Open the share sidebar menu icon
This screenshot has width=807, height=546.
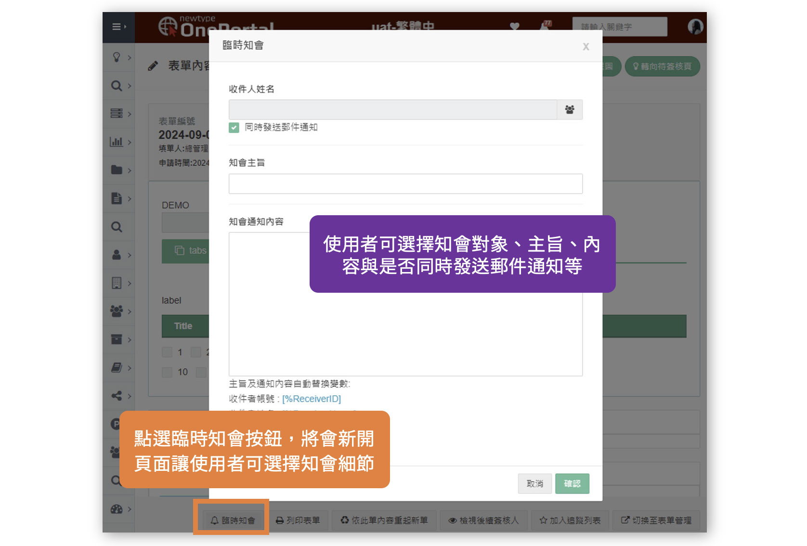pos(117,396)
